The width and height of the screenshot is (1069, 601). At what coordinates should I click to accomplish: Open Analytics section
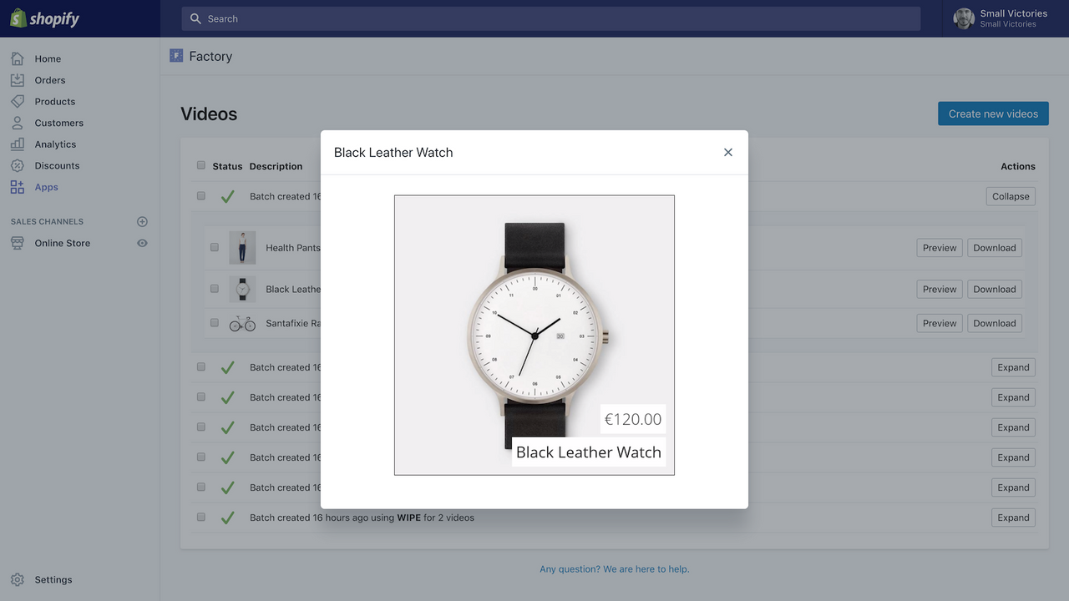[x=55, y=144]
